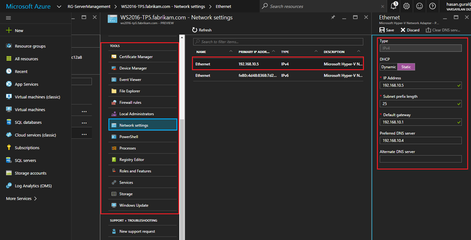This screenshot has width=471, height=240.
Task: Open Services in tools menu
Action: [x=143, y=182]
